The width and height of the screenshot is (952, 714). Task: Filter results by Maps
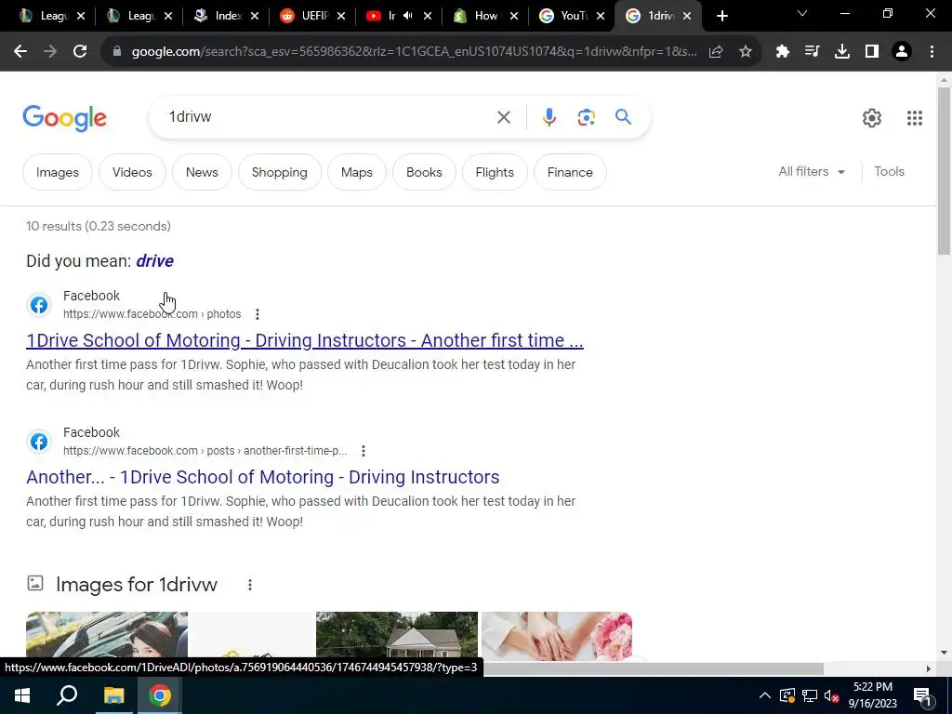coord(357,172)
